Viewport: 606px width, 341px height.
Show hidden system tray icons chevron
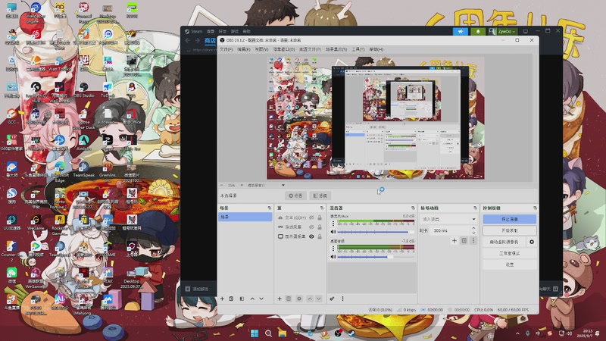[517, 333]
